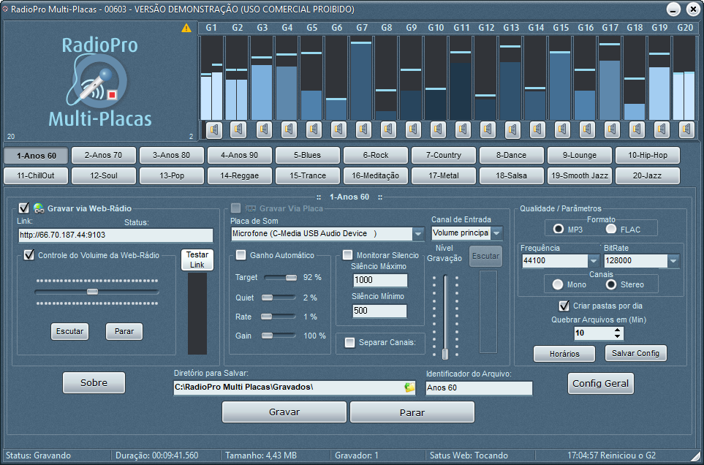Click the speaker icon under G19
This screenshot has height=465, width=704.
point(662,129)
